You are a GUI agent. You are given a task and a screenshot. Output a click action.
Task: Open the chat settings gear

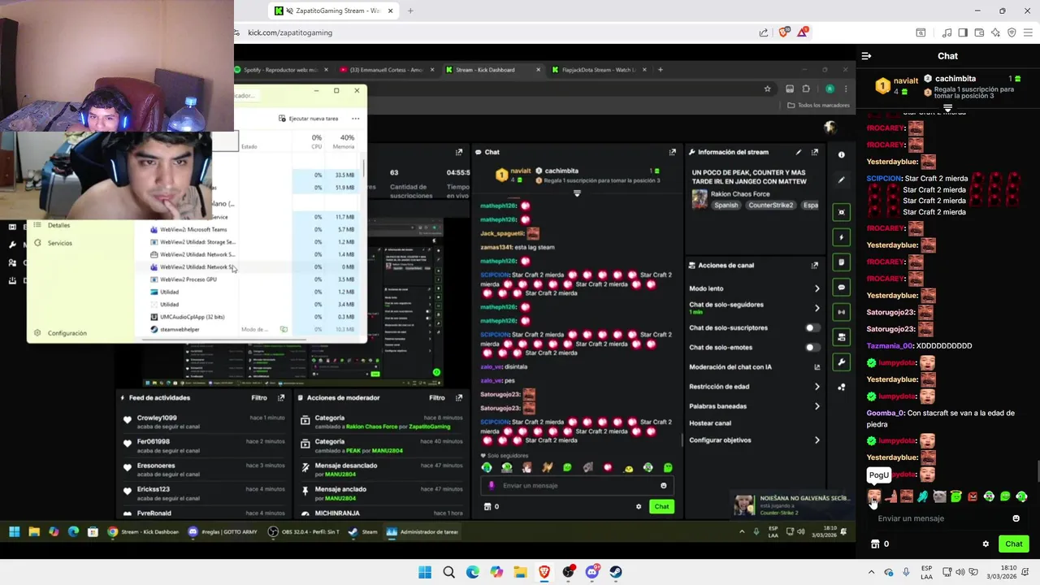click(986, 544)
